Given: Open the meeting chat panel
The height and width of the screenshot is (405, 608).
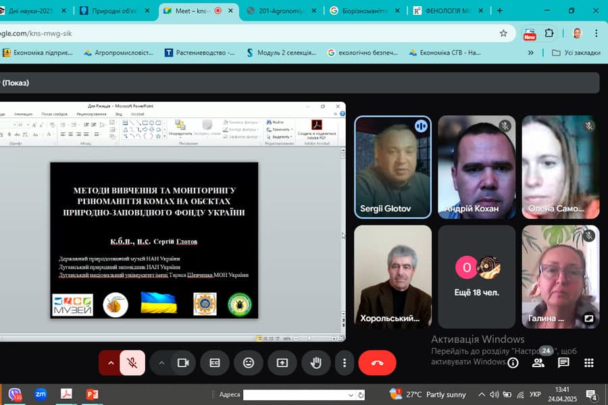Looking at the screenshot, I should click(x=563, y=362).
